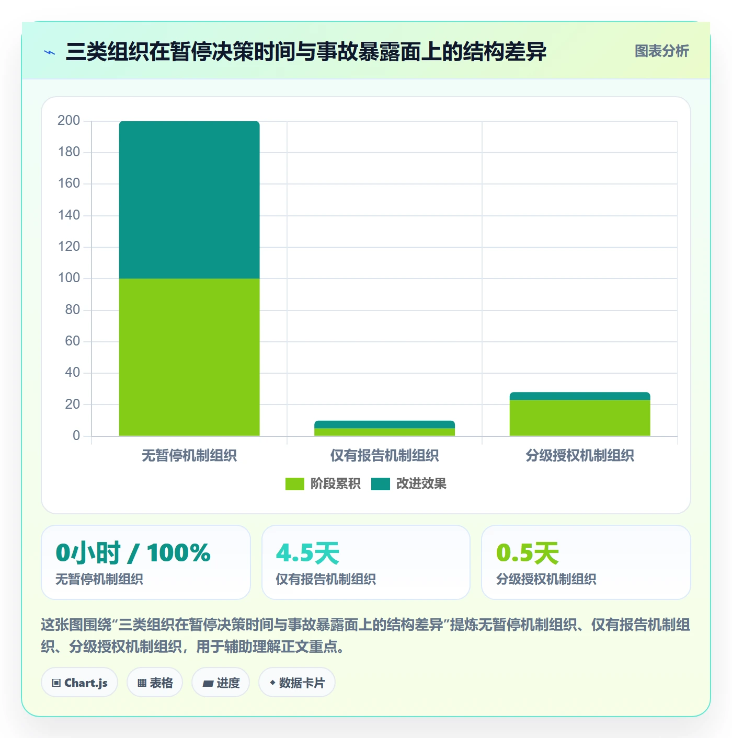The image size is (732, 738).
Task: Click the chart title 三类组织在暂停决策时间与事故暴露面上的结构差异
Action: pos(306,52)
